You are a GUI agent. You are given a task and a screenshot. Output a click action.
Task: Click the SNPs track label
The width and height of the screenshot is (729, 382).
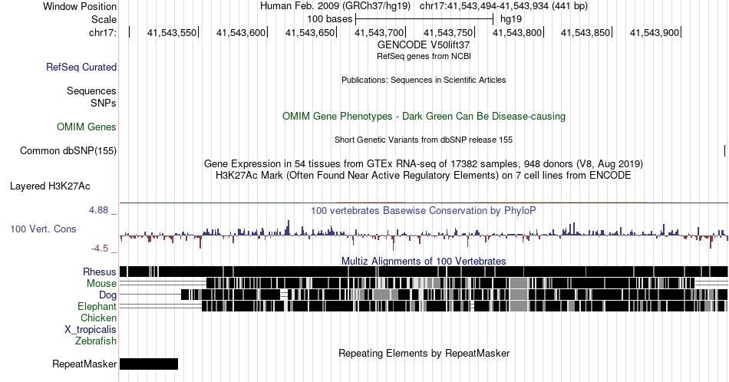(104, 103)
